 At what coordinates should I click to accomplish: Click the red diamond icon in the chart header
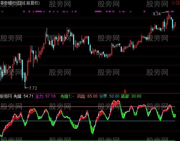[173, 3]
